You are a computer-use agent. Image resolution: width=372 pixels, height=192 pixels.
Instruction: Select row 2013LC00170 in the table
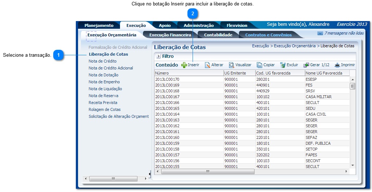(167, 79)
